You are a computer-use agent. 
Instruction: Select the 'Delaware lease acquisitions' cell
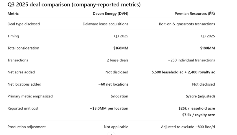click(105, 24)
